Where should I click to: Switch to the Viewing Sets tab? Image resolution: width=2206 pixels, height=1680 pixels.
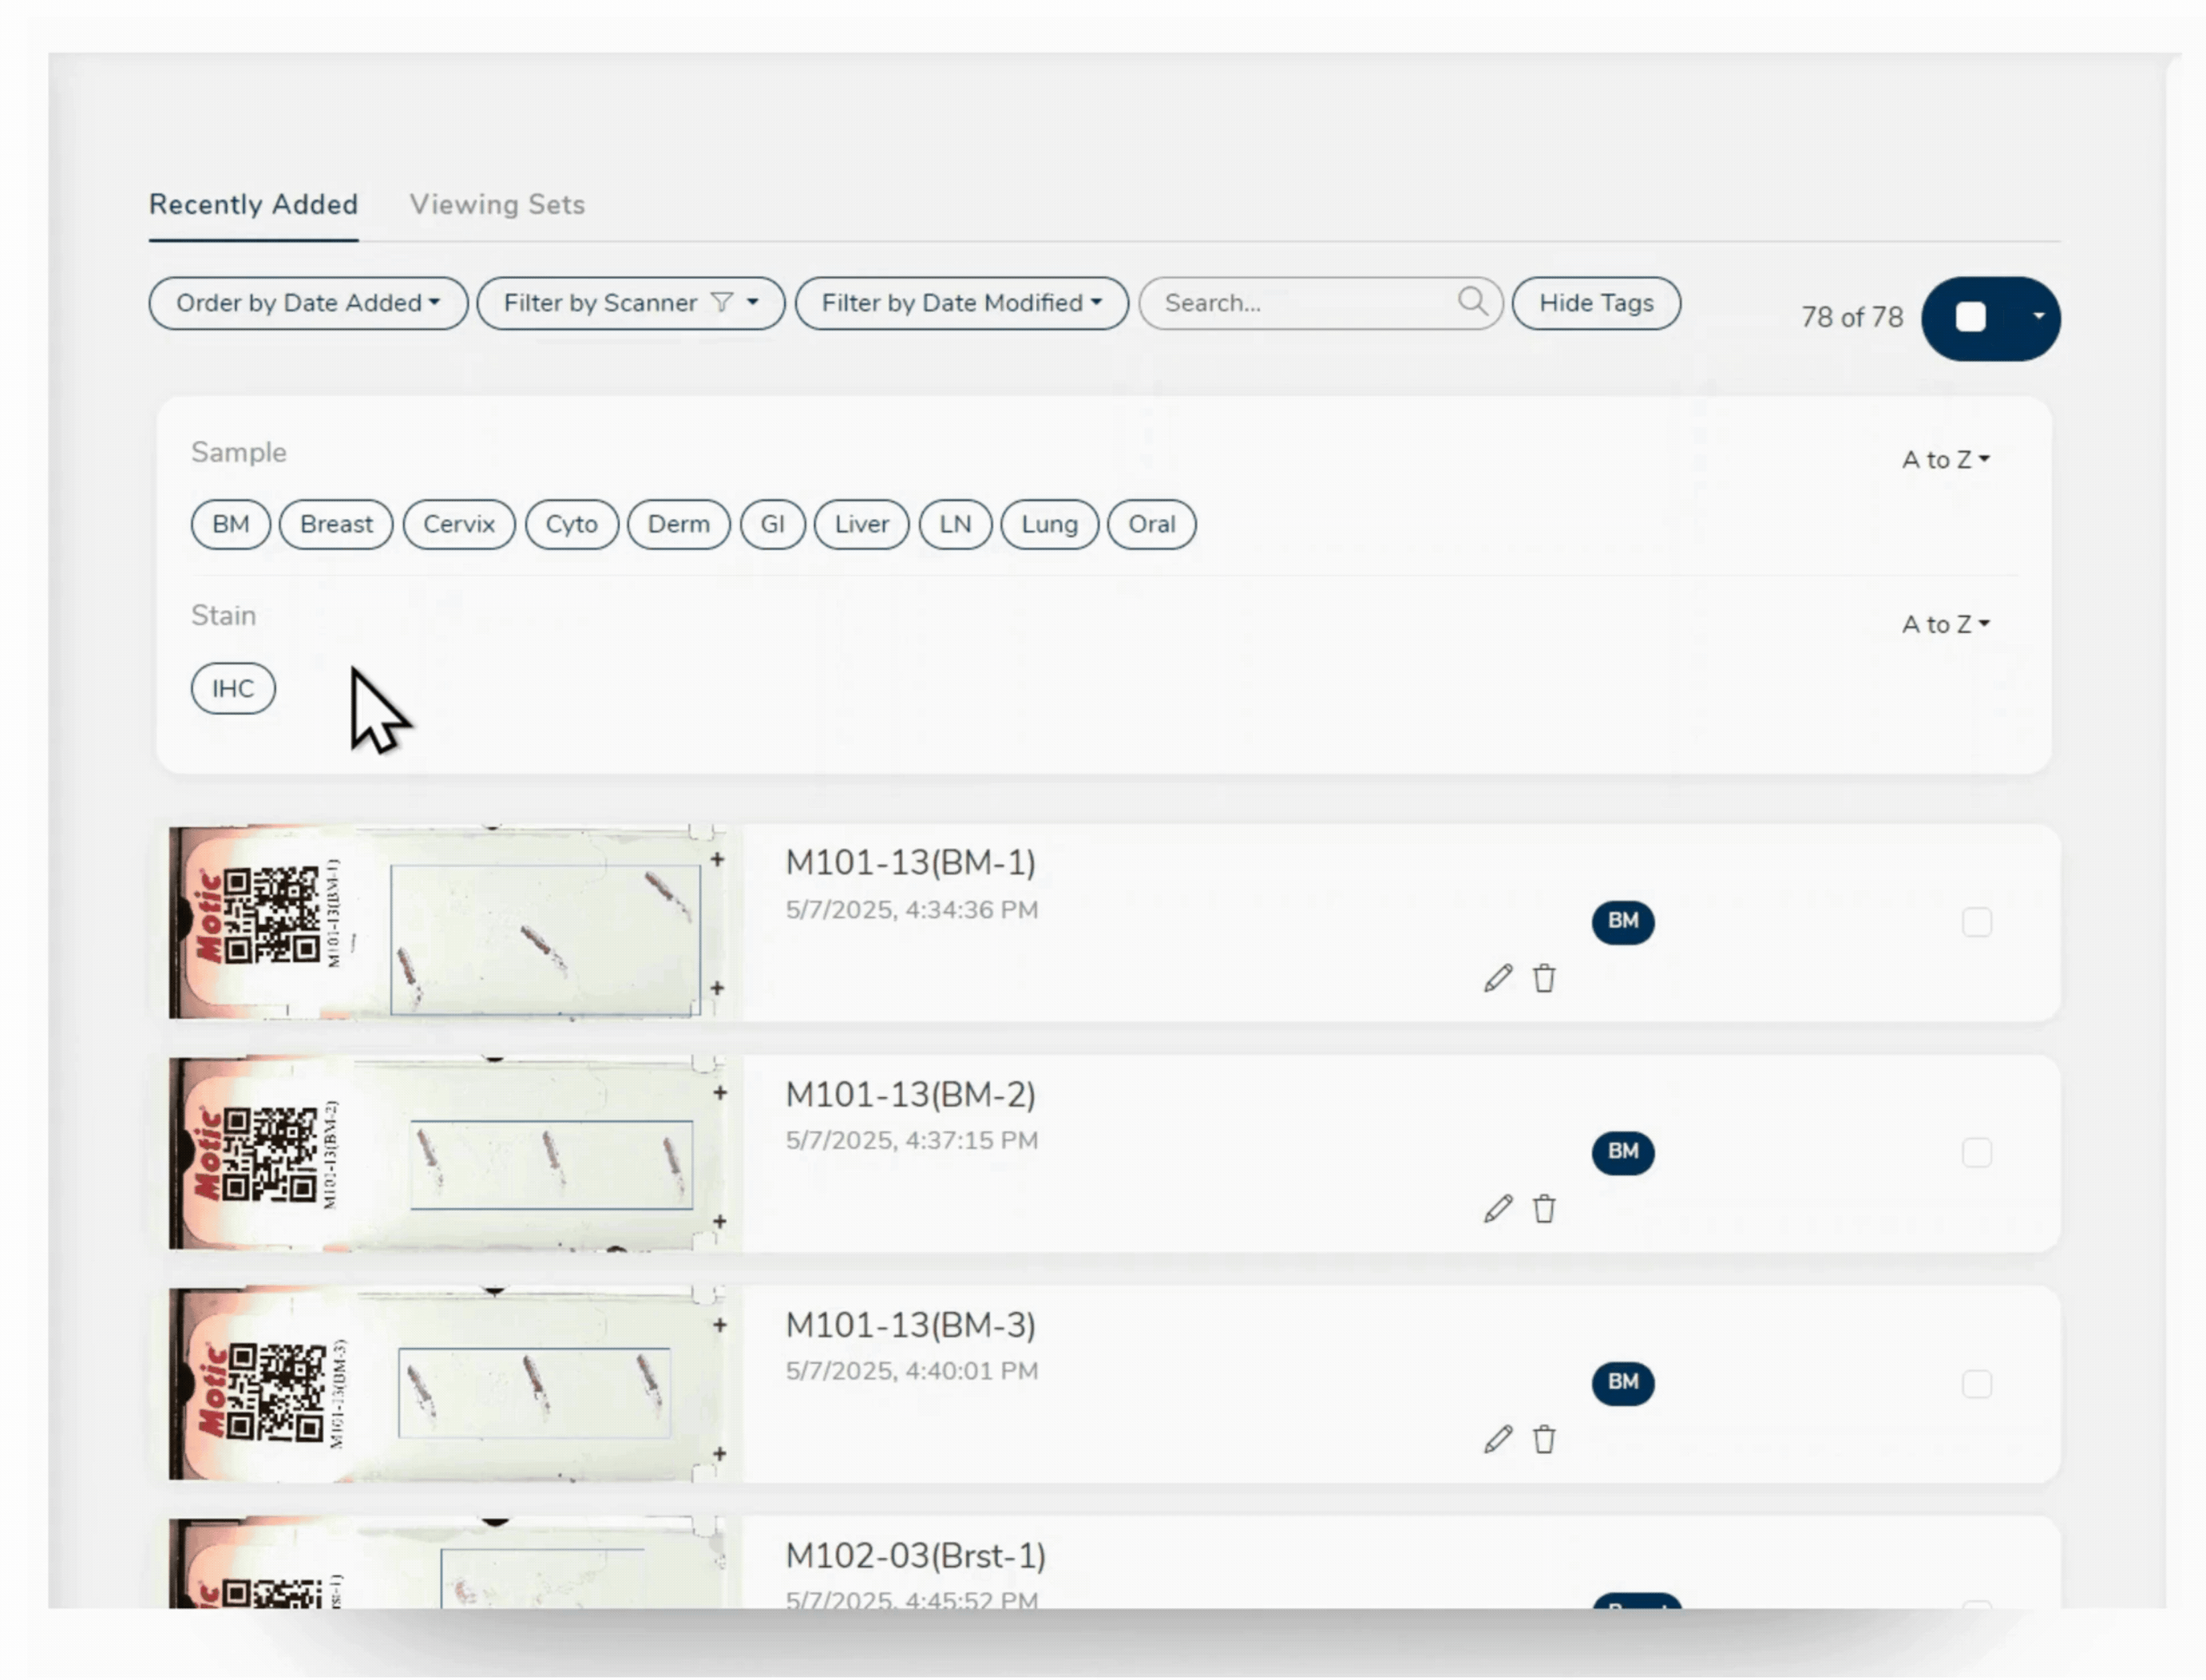click(x=497, y=204)
